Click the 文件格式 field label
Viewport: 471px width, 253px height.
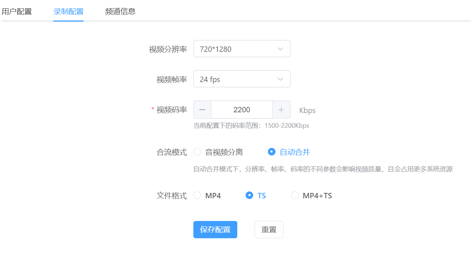[x=171, y=196]
